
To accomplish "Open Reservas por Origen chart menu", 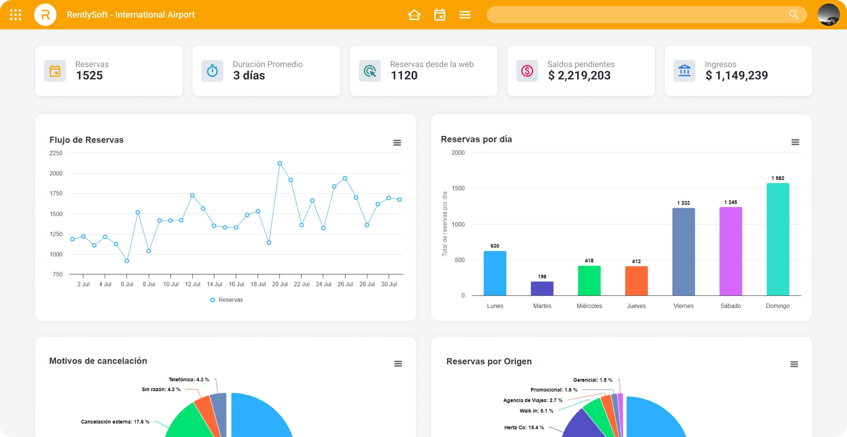I will [794, 364].
